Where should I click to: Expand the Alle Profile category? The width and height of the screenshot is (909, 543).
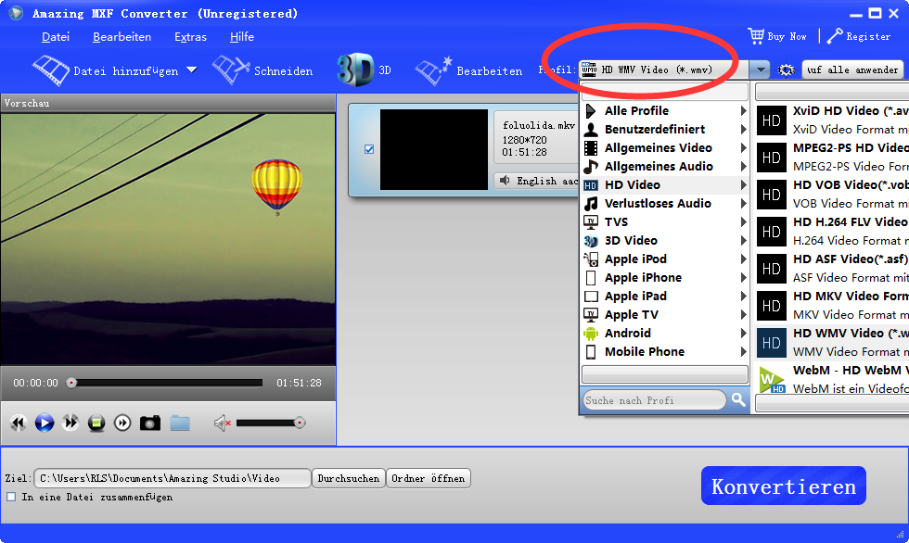665,110
